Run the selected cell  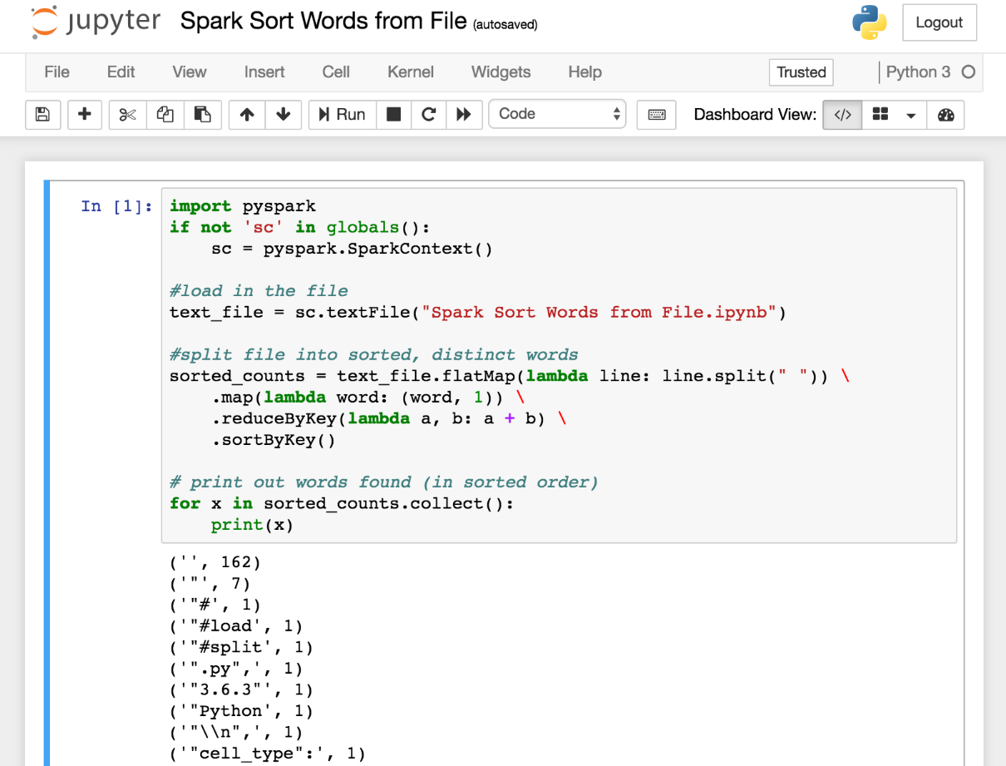pyautogui.click(x=343, y=115)
